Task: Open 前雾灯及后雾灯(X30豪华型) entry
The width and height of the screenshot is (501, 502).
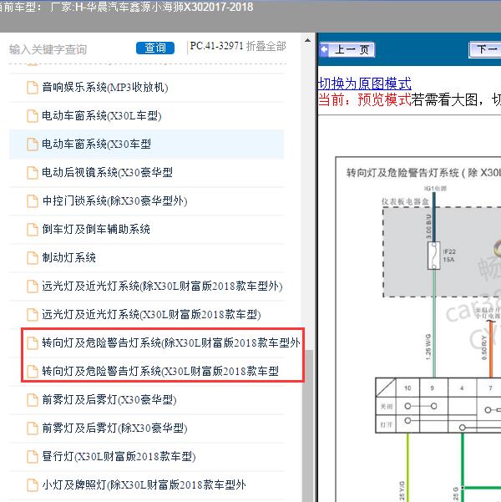Action: pos(109,400)
